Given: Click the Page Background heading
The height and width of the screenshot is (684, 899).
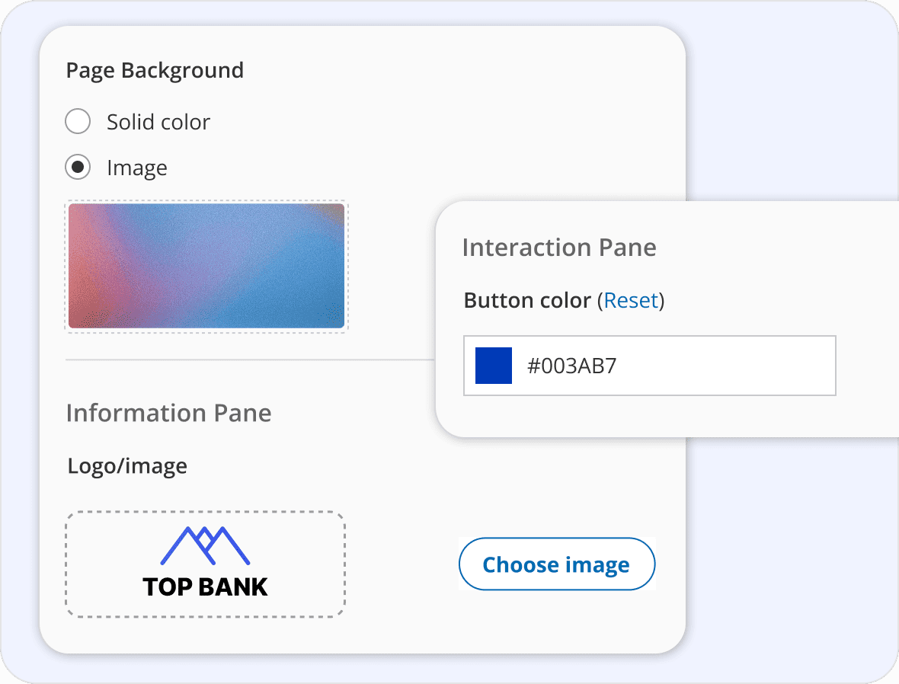Looking at the screenshot, I should click(155, 71).
